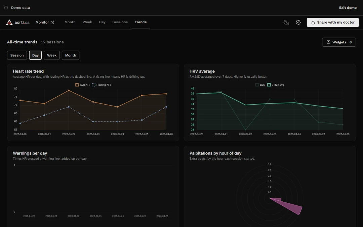The width and height of the screenshot is (363, 227).
Task: Click the info icon beside Demo data
Action: tap(6, 8)
